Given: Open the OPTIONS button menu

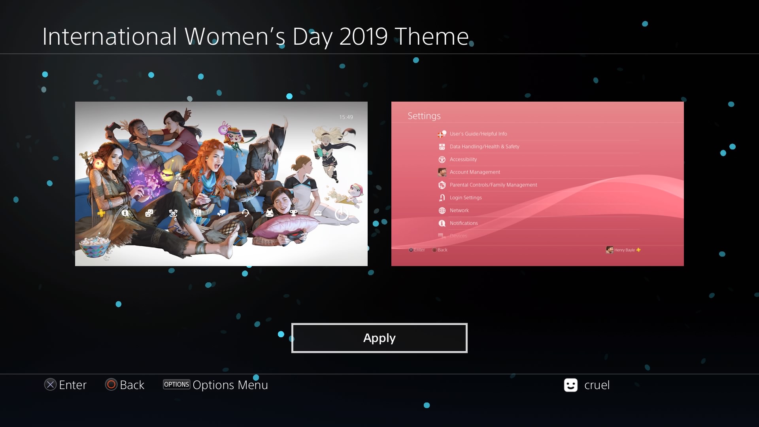Looking at the screenshot, I should click(x=176, y=384).
